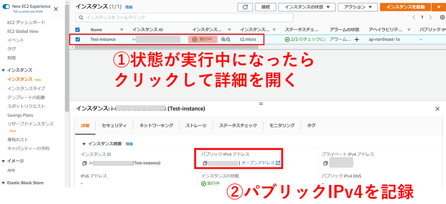This screenshot has height=204, width=446.
Task: Switch to the セキュリティ tab
Action: coord(114,126)
